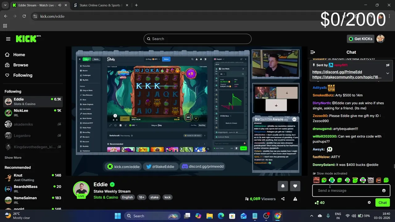Open the stakecommunity.com pinned link
The height and width of the screenshot is (222, 395).
(347, 77)
